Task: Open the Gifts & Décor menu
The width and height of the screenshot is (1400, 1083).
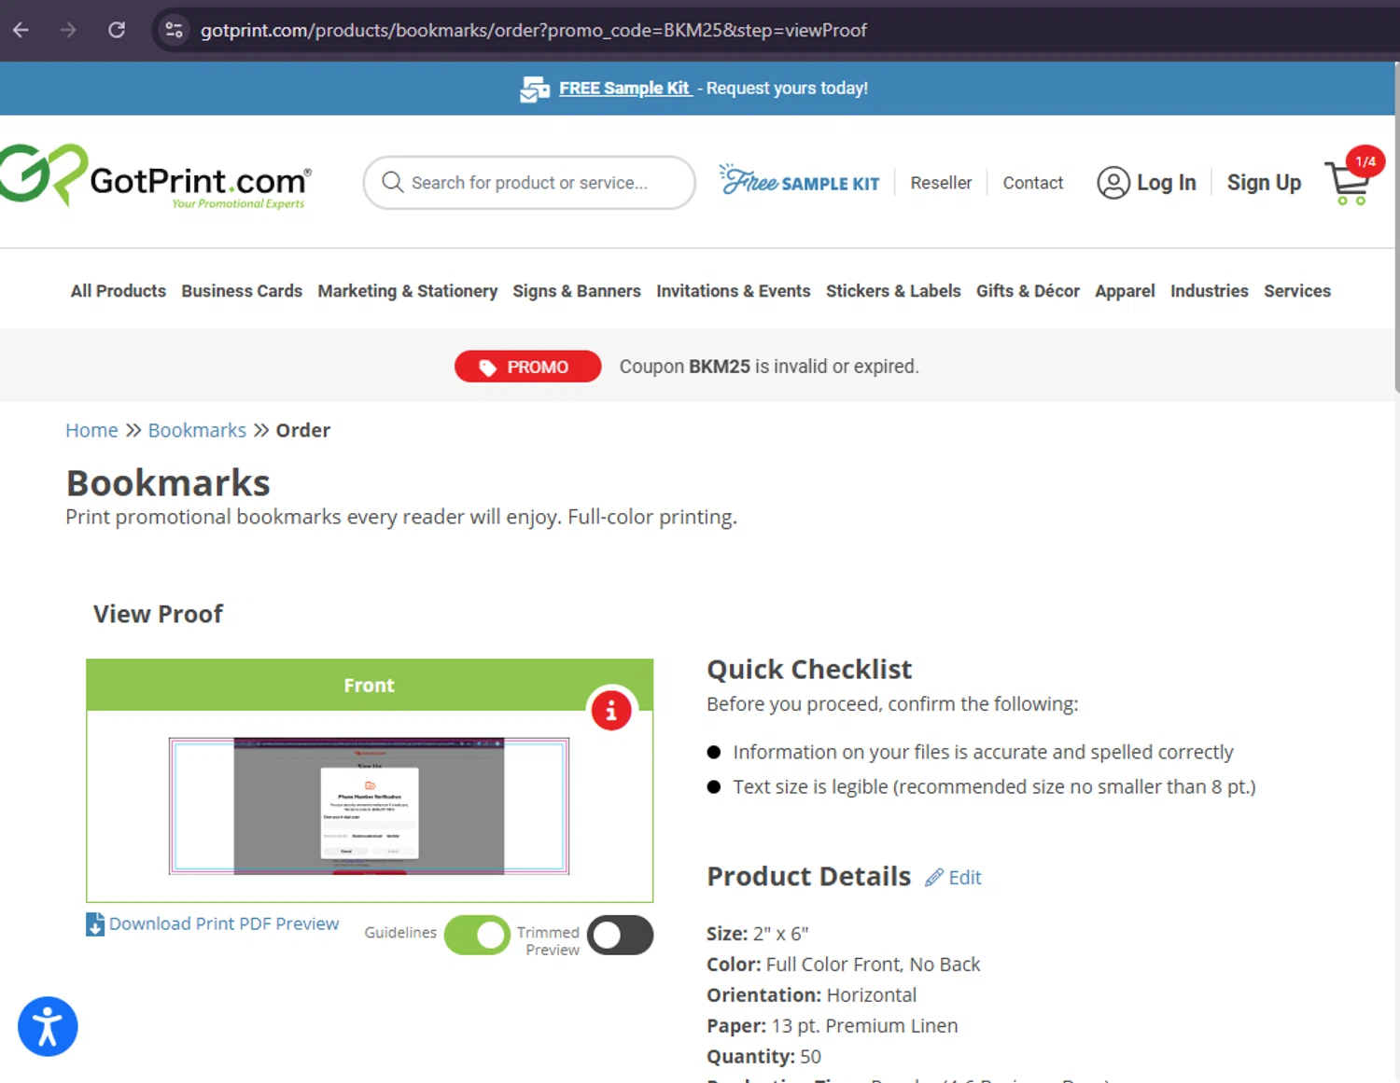Action: click(x=1028, y=291)
